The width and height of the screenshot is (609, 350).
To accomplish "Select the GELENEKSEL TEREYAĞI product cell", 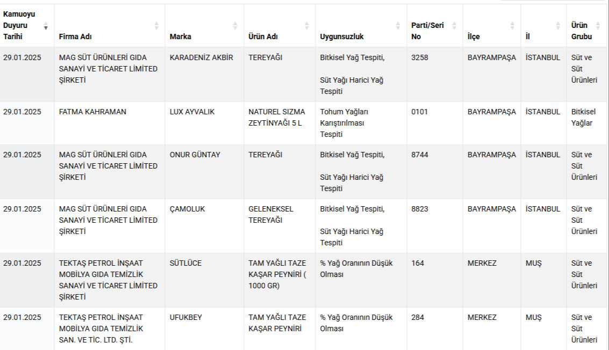I will pos(271,215).
